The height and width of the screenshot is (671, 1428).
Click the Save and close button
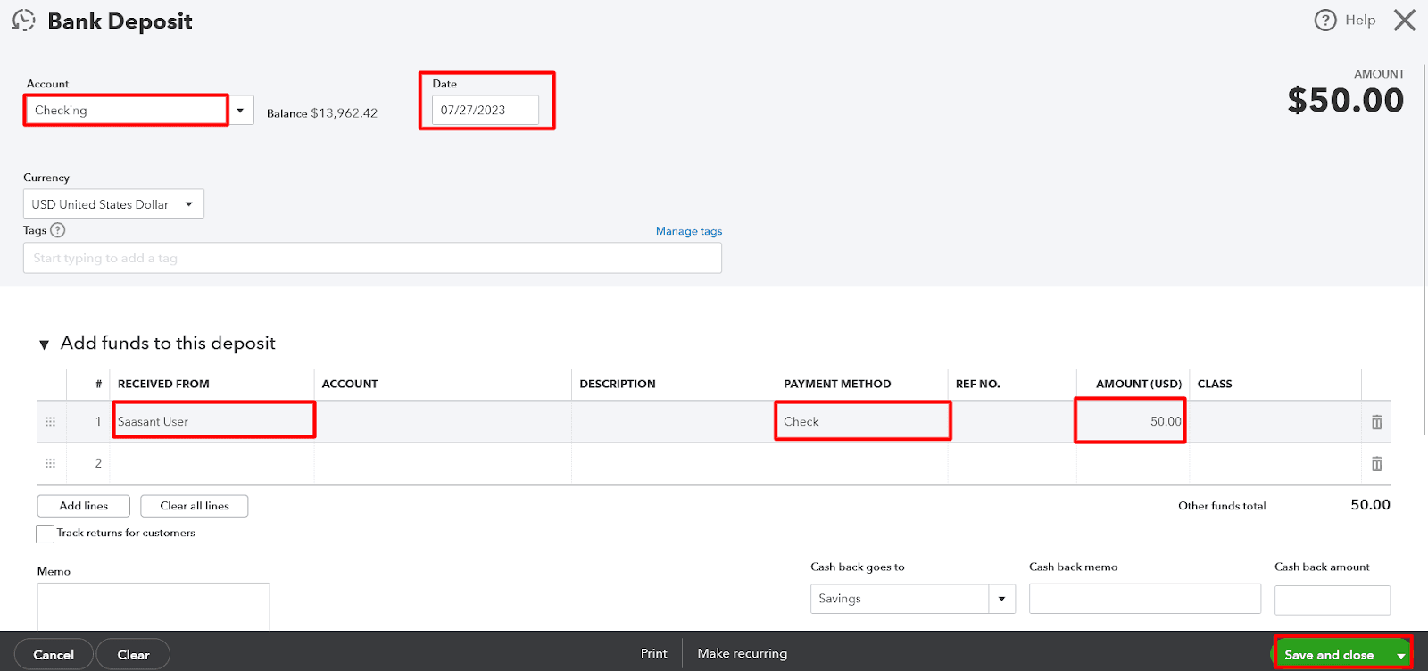pyautogui.click(x=1329, y=655)
